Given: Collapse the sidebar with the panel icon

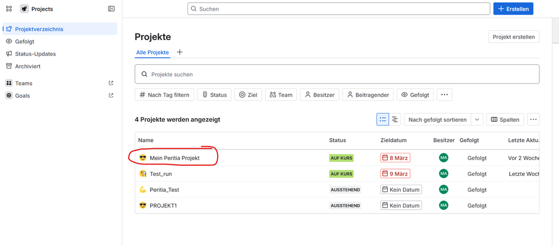Looking at the screenshot, I should click(x=111, y=9).
